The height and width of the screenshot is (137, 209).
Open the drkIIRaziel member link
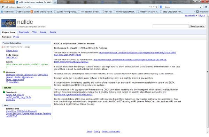11,75
